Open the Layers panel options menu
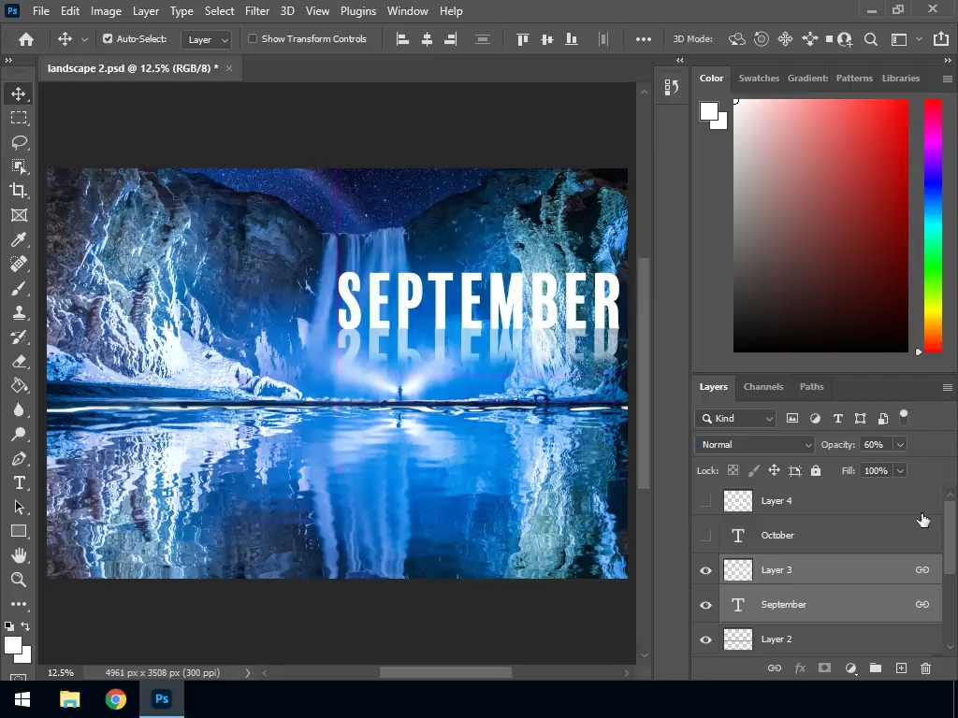Screen dimensions: 958x718 947,387
